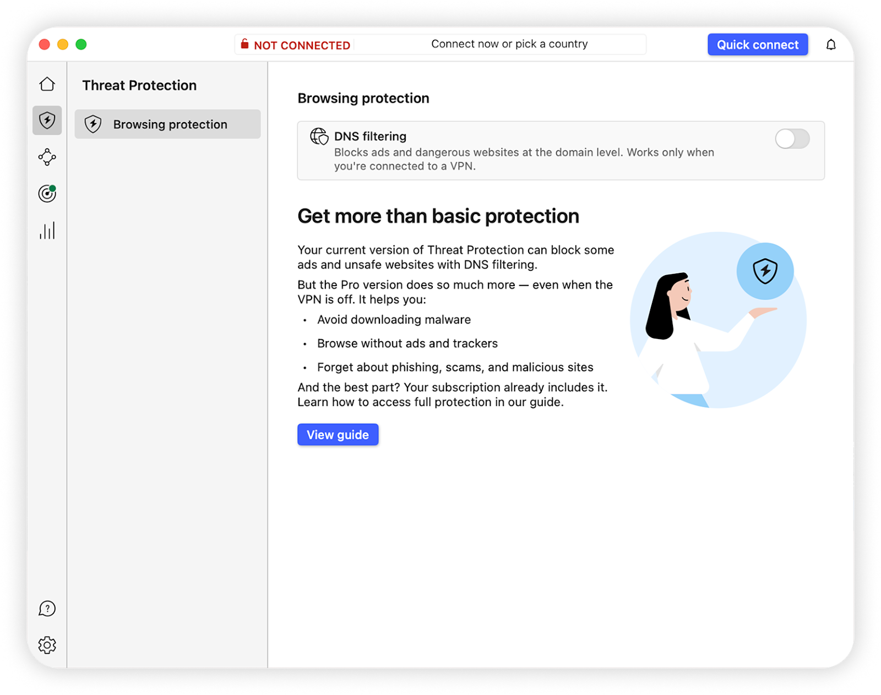Viewport: 881px width, 695px height.
Task: Click the unlocked padlock status icon
Action: coord(244,44)
